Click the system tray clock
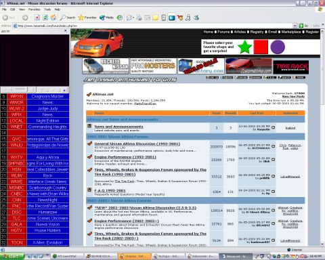Image resolution: width=325 pixels, height=260 pixels. [316, 257]
